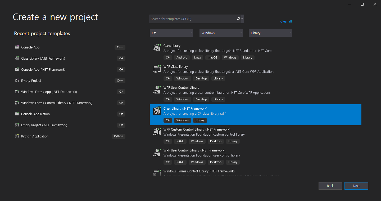Select the Class library template title
The width and height of the screenshot is (381, 201).
tap(172, 46)
